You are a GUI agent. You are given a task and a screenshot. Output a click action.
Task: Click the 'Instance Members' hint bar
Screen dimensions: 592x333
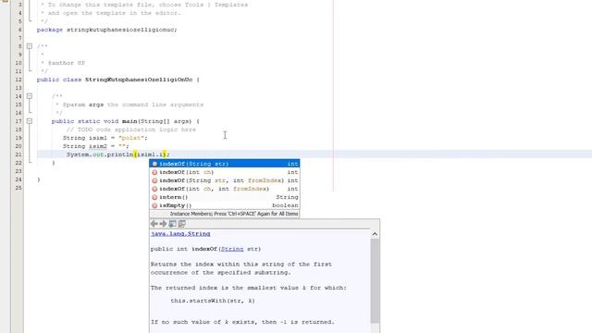pyautogui.click(x=225, y=214)
